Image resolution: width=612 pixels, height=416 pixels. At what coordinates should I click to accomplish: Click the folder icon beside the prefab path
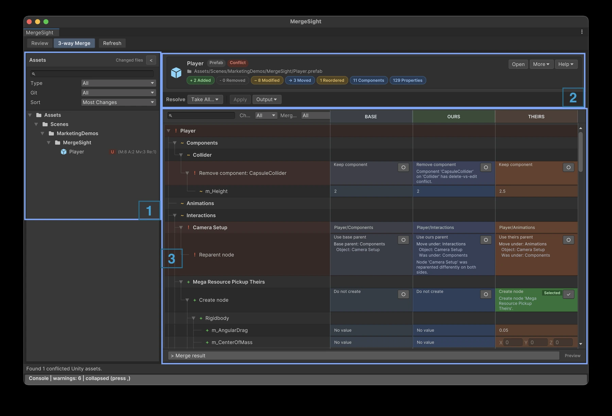tap(189, 71)
